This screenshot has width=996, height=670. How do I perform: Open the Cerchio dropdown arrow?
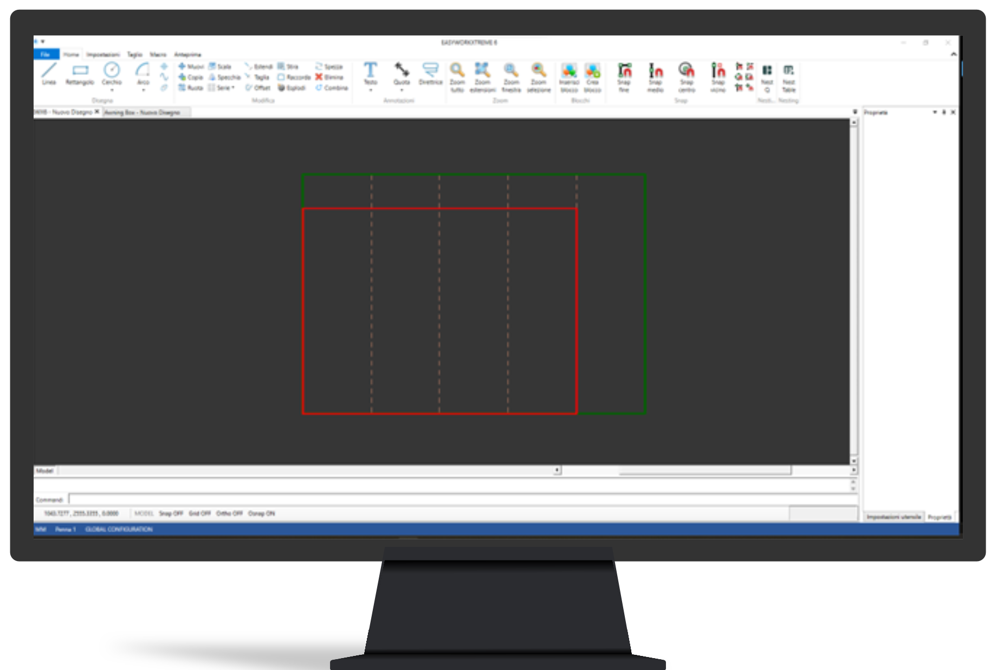pos(112,88)
